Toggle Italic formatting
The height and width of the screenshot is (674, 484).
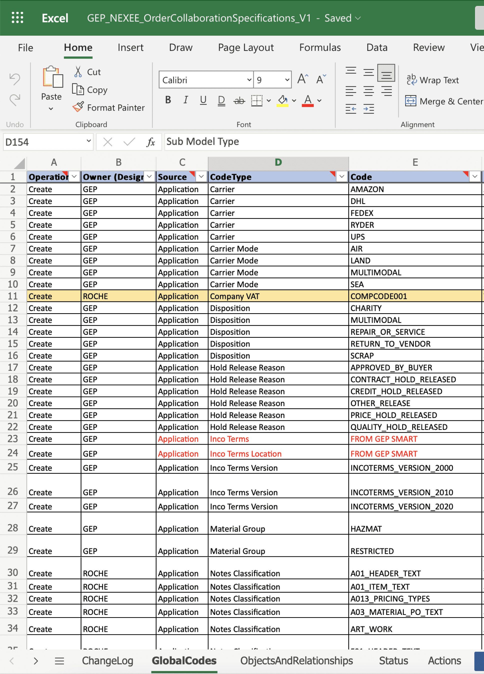pyautogui.click(x=186, y=100)
